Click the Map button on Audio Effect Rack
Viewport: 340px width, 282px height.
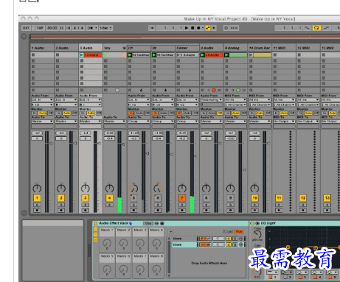(148, 223)
